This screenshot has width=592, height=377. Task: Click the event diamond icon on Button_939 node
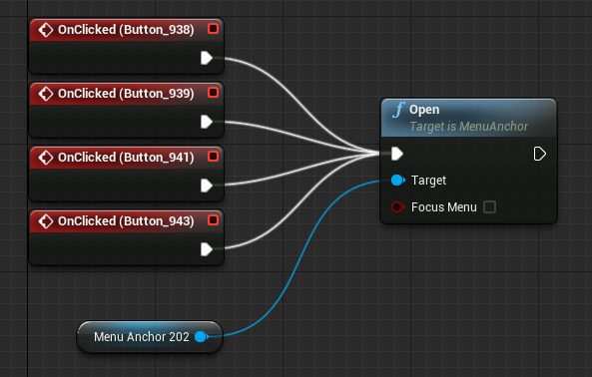(46, 94)
